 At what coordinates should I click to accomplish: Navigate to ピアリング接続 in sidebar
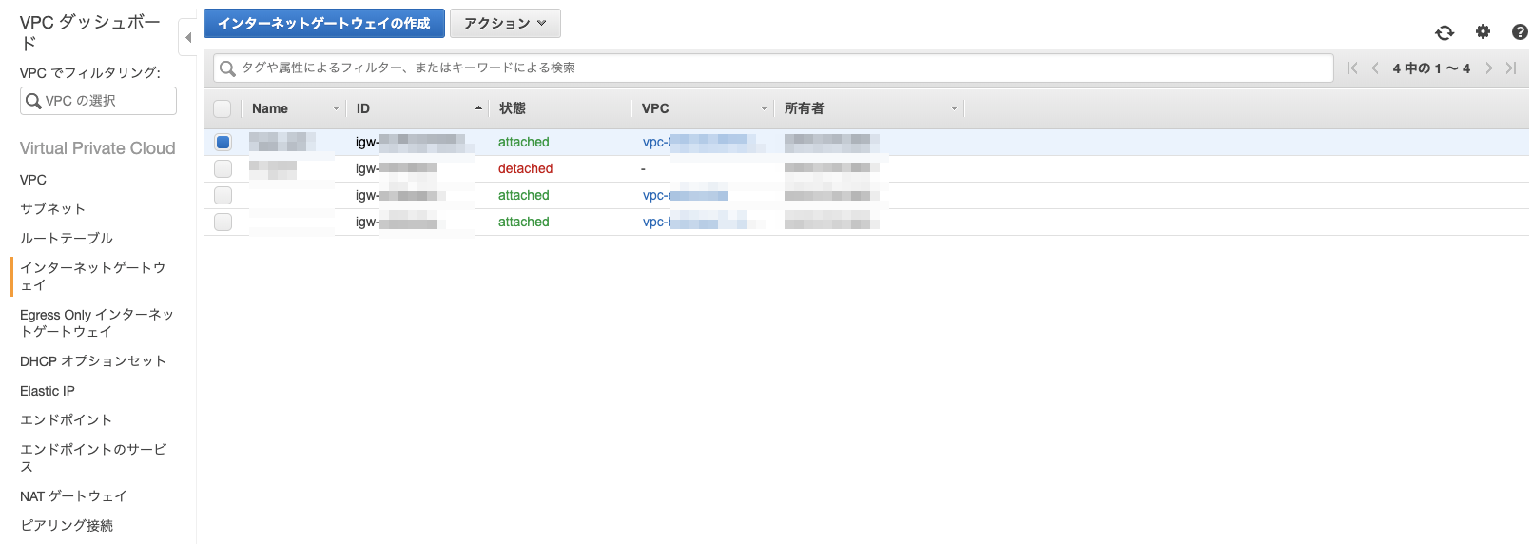(x=67, y=526)
